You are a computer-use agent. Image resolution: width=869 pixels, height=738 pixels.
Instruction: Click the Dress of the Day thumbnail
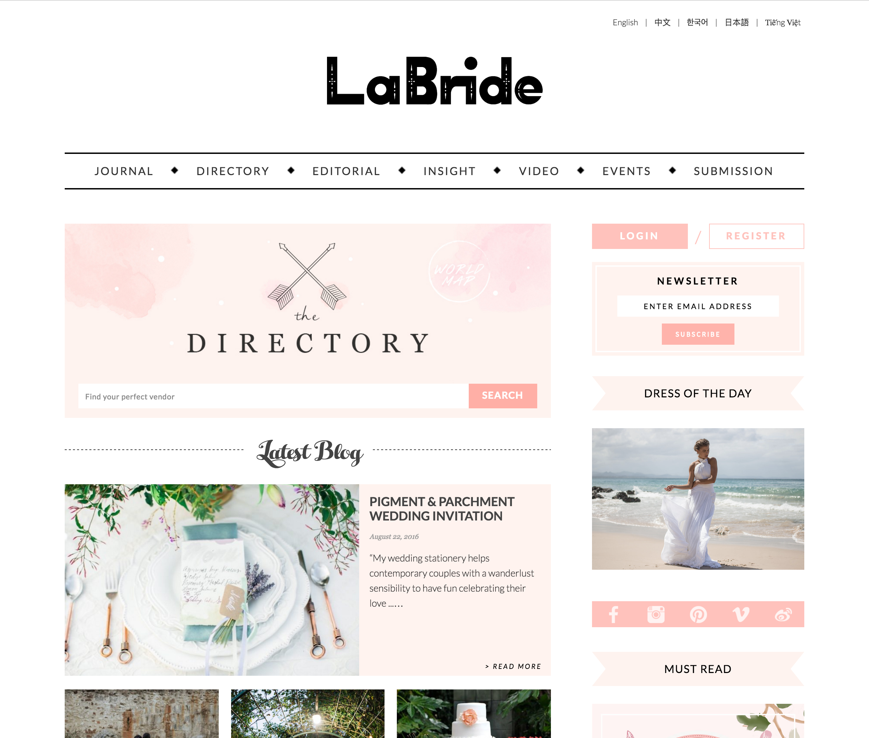[x=697, y=499]
